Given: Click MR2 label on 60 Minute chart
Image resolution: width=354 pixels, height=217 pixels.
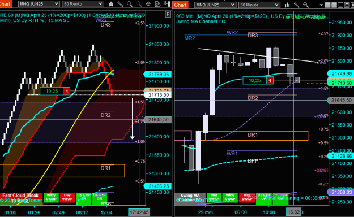Looking at the screenshot, I should pyautogui.click(x=190, y=38).
